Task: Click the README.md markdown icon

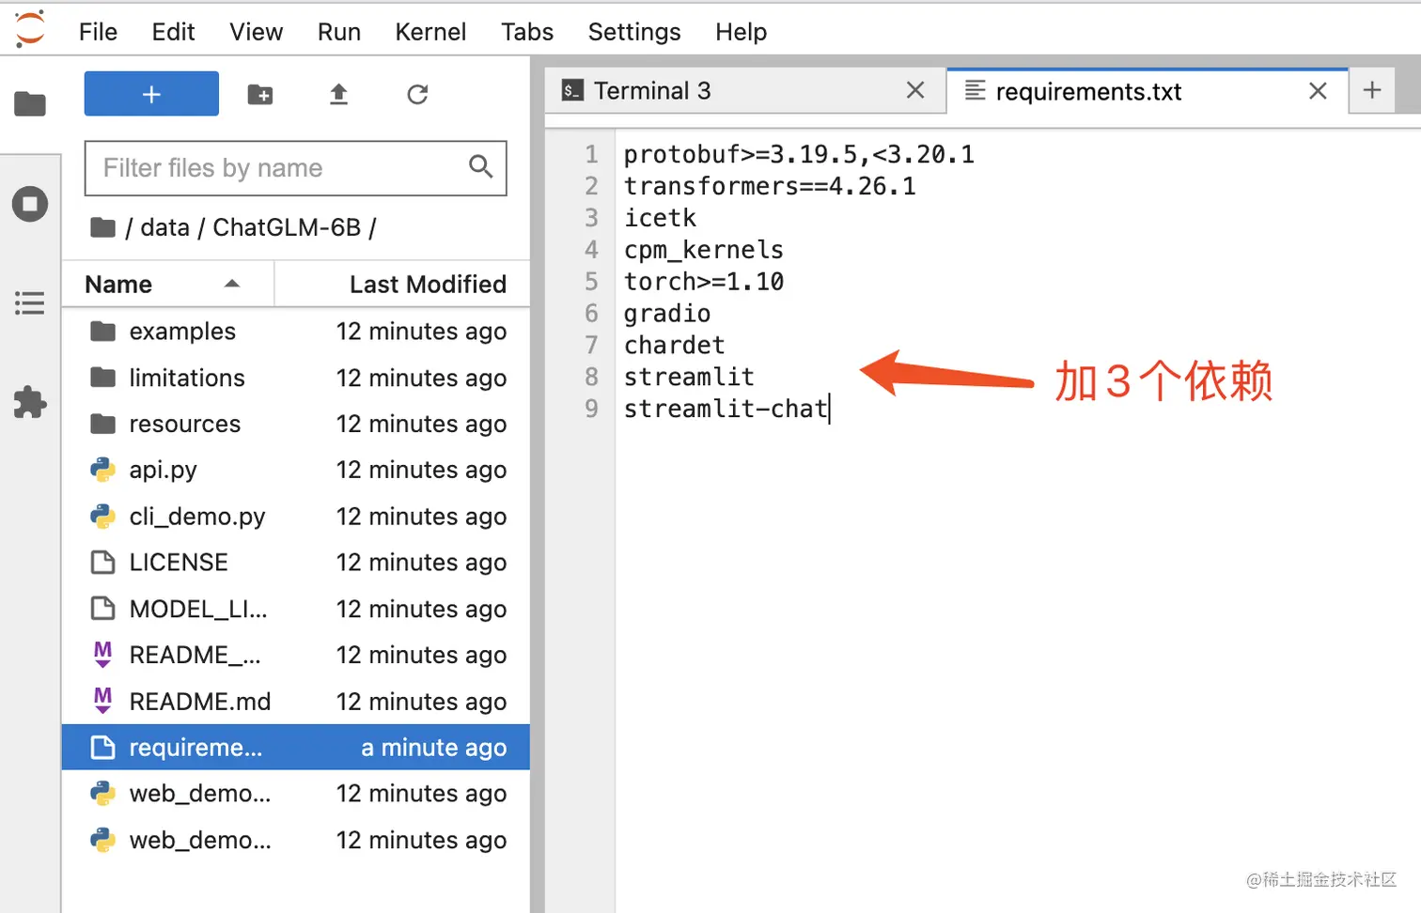Action: pyautogui.click(x=102, y=701)
